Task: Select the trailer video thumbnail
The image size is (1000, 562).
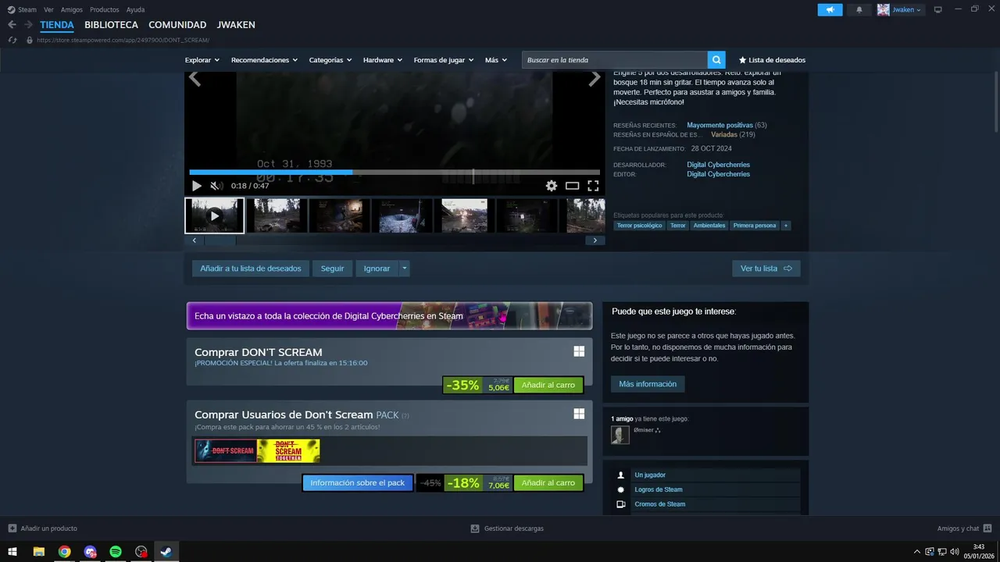Action: (x=214, y=215)
